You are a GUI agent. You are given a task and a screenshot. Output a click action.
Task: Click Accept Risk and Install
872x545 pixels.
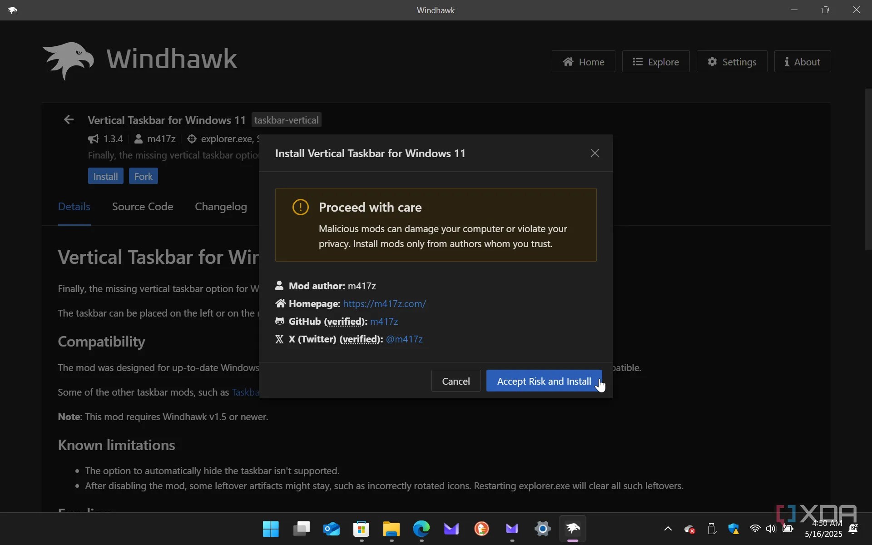point(544,381)
